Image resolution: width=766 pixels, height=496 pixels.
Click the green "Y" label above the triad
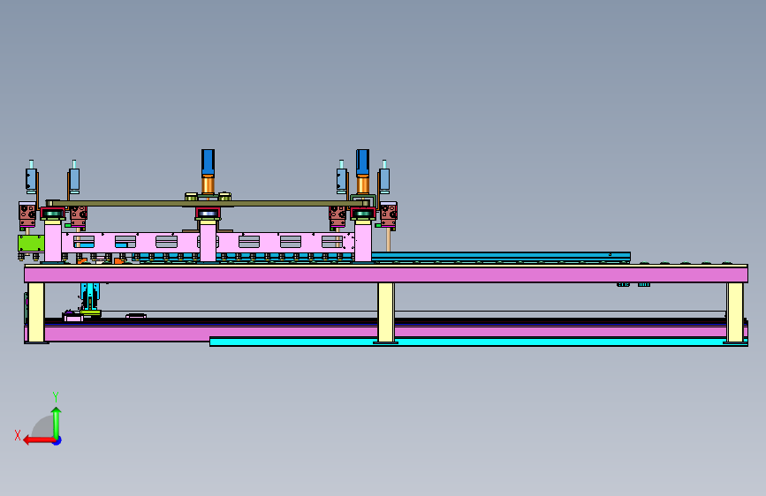pos(56,397)
